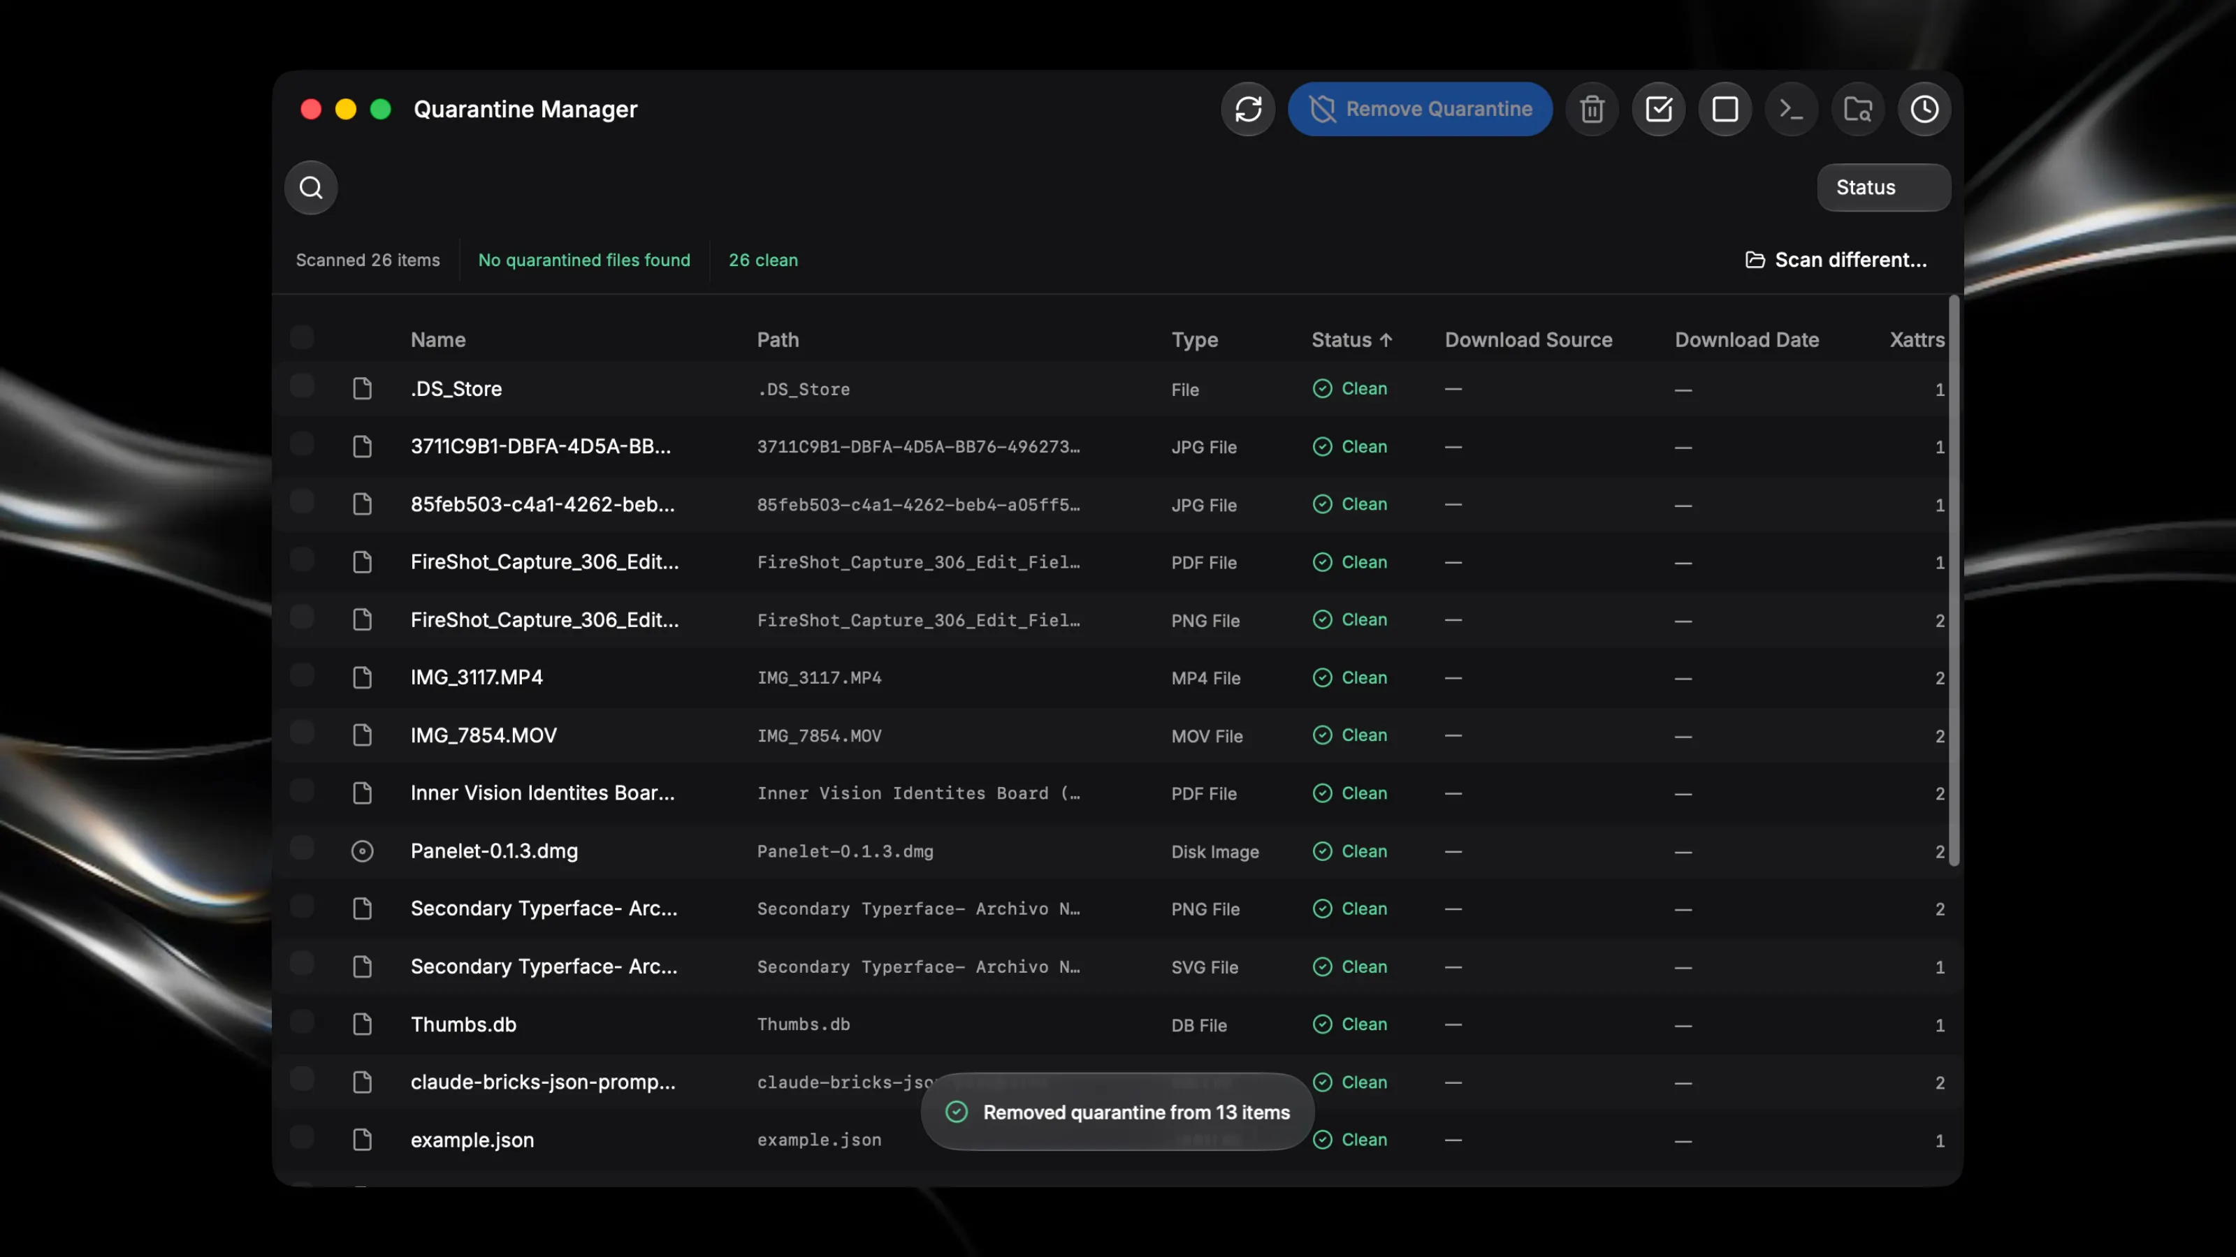Image resolution: width=2236 pixels, height=1257 pixels.
Task: Click the 'DB File' type cell
Action: click(1199, 1025)
